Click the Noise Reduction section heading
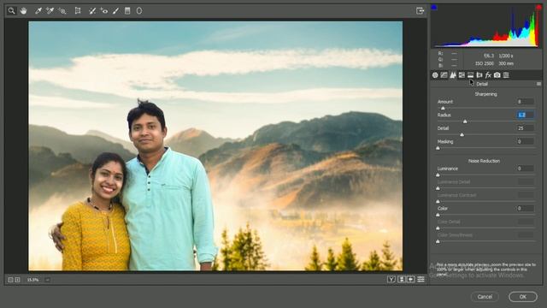The width and height of the screenshot is (547, 308). coord(484,161)
